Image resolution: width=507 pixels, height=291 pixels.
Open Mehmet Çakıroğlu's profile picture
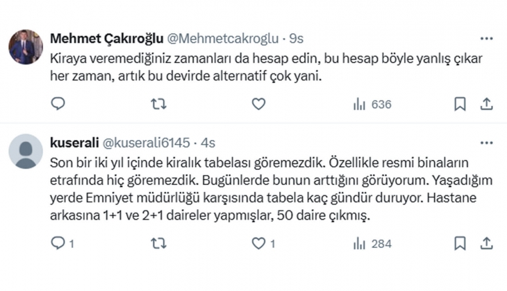[26, 47]
